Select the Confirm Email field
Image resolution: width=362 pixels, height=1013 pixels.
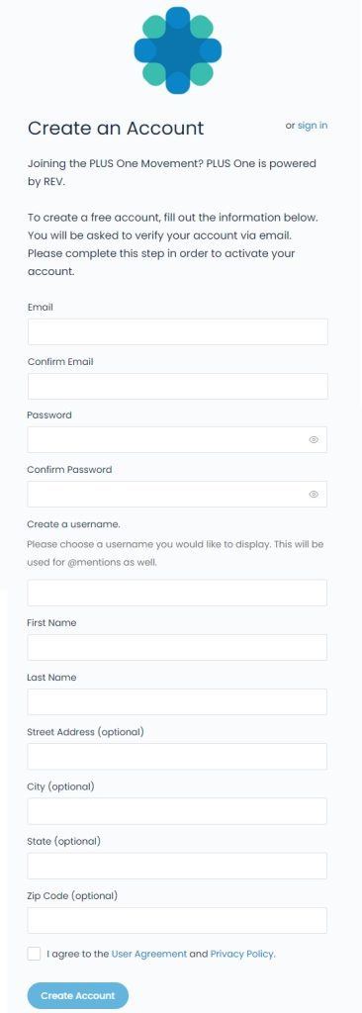pyautogui.click(x=178, y=387)
